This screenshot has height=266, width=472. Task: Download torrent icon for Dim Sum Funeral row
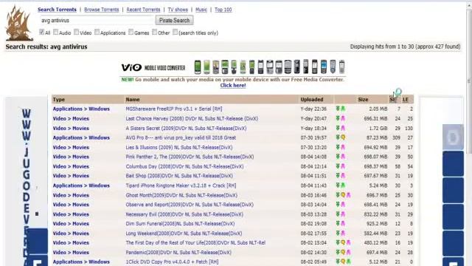tap(338, 223)
